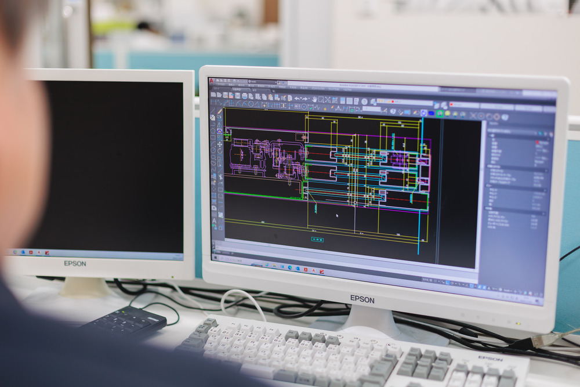This screenshot has width=580, height=387.
Task: Select the Pan hand tool
Action: (x=315, y=99)
